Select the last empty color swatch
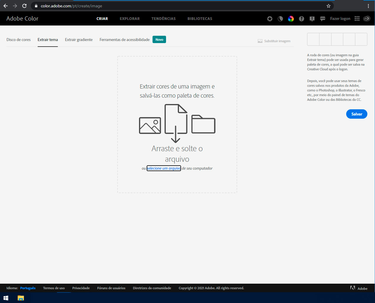This screenshot has width=375, height=303. coord(361,39)
